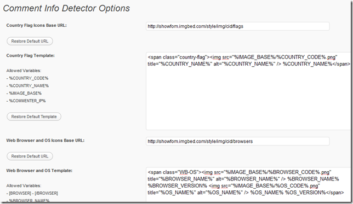Restore default URL for country flag icons
The image size is (353, 204).
(x=30, y=41)
